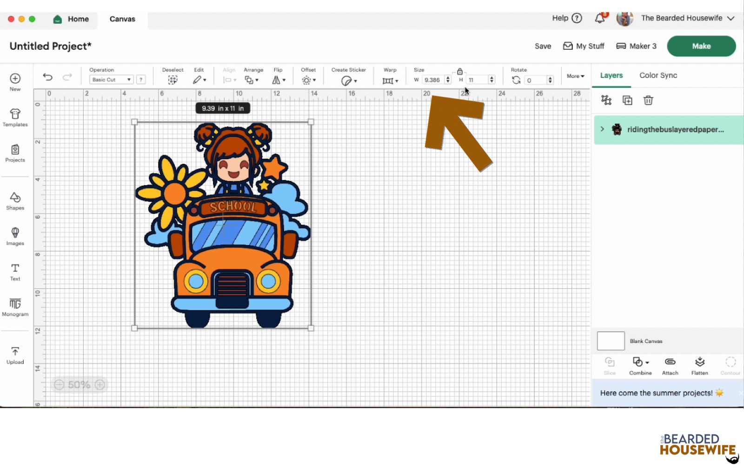Expand the ridingthebuslayeredpaper layer group
Image resolution: width=744 pixels, height=472 pixels.
[x=602, y=129]
